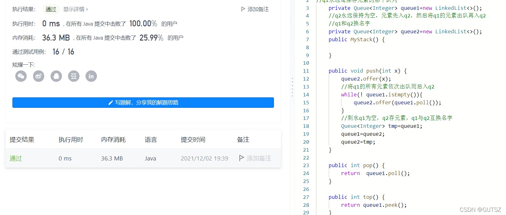Place cursor on queue2.offer(x); line
This screenshot has height=215, width=506.
coord(366,79)
